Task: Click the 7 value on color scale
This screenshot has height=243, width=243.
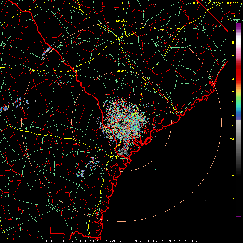Action: pyautogui.click(x=233, y=30)
